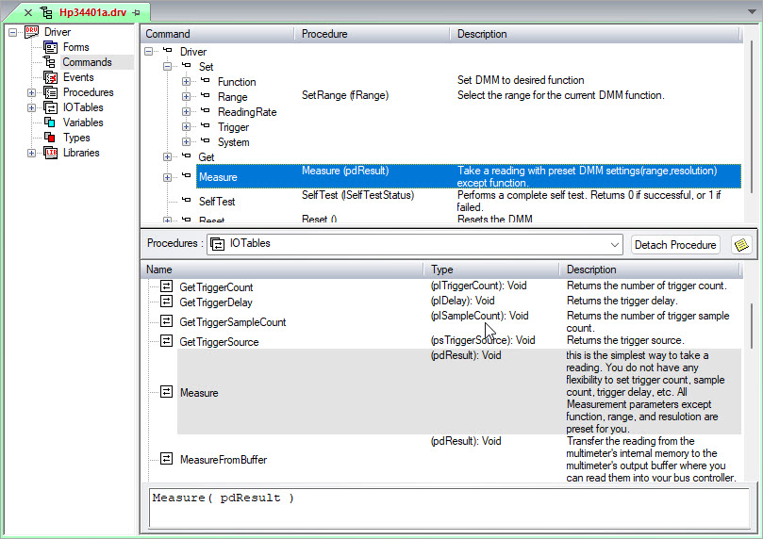The width and height of the screenshot is (763, 539).
Task: Click the command icon next to Measure
Action: (x=187, y=175)
